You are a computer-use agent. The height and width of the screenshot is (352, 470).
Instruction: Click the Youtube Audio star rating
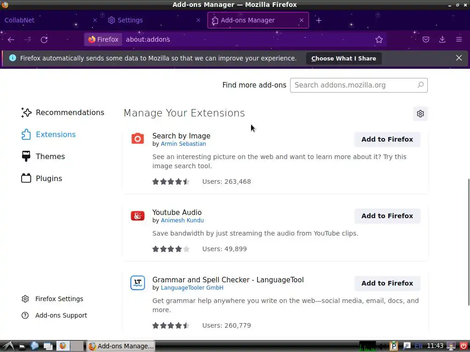pos(171,249)
